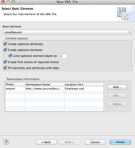Click the XML file wizard banner icon
This screenshot has height=148, width=135.
(123, 14)
